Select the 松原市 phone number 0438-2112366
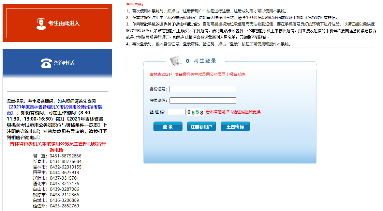Image resolution: width=383 pixels, height=211 pixels. pyautogui.click(x=65, y=195)
